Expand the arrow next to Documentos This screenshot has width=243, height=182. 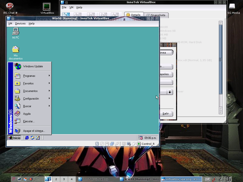[x=49, y=91]
